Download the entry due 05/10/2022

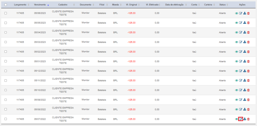point(245,90)
